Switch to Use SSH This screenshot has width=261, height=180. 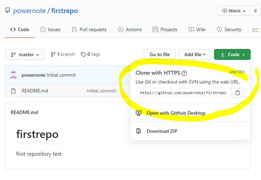pyautogui.click(x=237, y=72)
